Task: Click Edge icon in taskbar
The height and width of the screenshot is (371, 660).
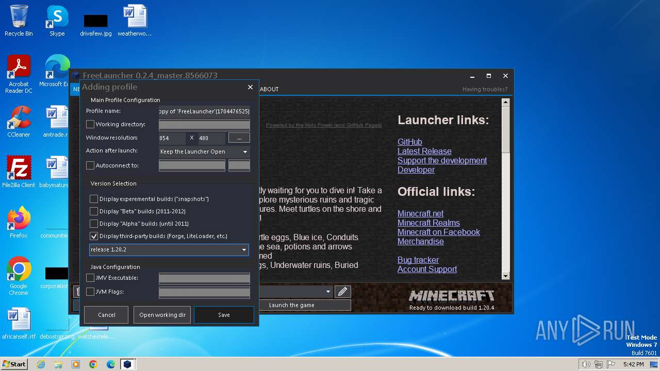Action: pyautogui.click(x=111, y=364)
